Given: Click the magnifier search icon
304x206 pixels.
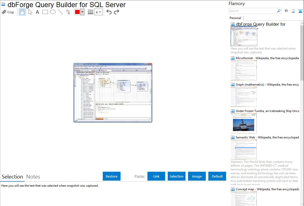Looking at the screenshot, I should pos(279,11).
